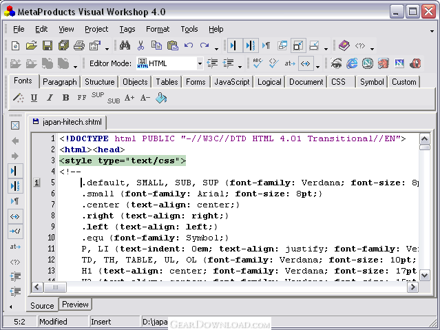This screenshot has width=440, height=330.
Task: Apply italic with the I icon
Action: point(50,98)
